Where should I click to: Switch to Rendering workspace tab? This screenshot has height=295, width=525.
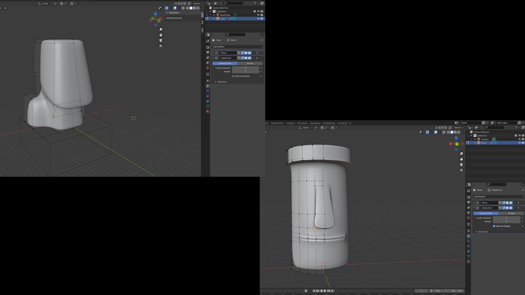(315, 123)
